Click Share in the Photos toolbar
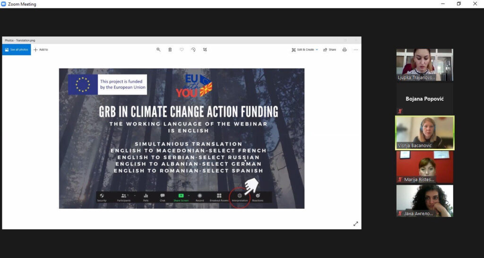Screen dimensions: 484x258 pyautogui.click(x=329, y=50)
